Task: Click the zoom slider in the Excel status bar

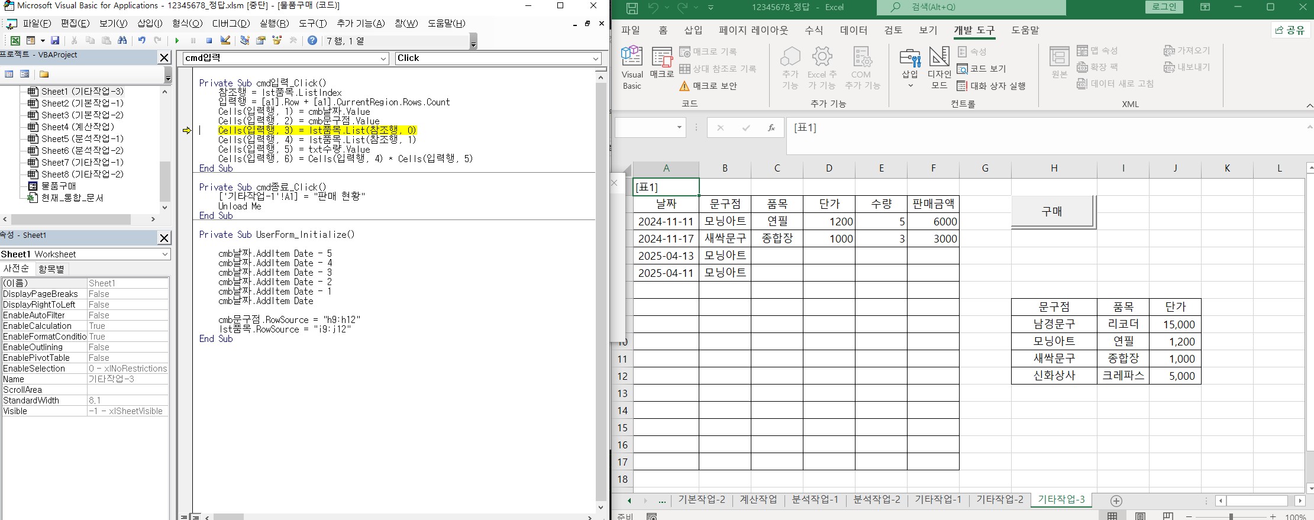Action: click(1231, 516)
